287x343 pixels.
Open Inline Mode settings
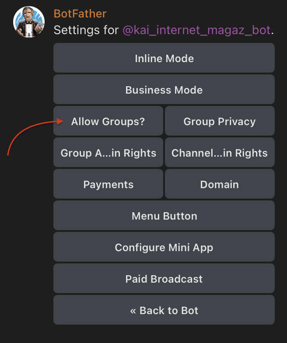tap(164, 59)
